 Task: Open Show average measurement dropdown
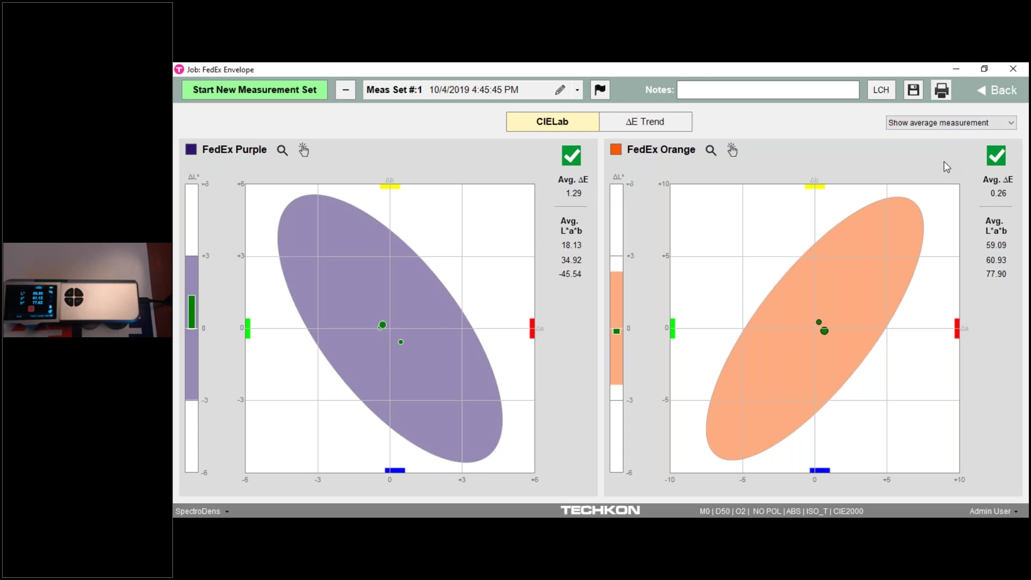(951, 123)
